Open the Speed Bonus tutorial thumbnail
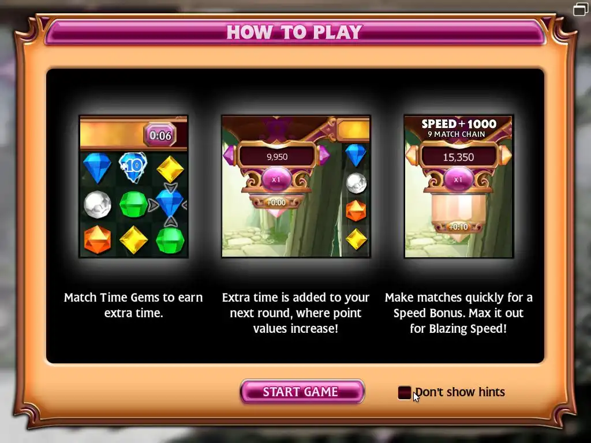 click(x=458, y=186)
